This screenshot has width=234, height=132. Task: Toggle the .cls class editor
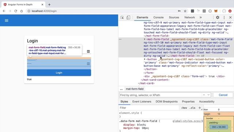click(x=192, y=108)
